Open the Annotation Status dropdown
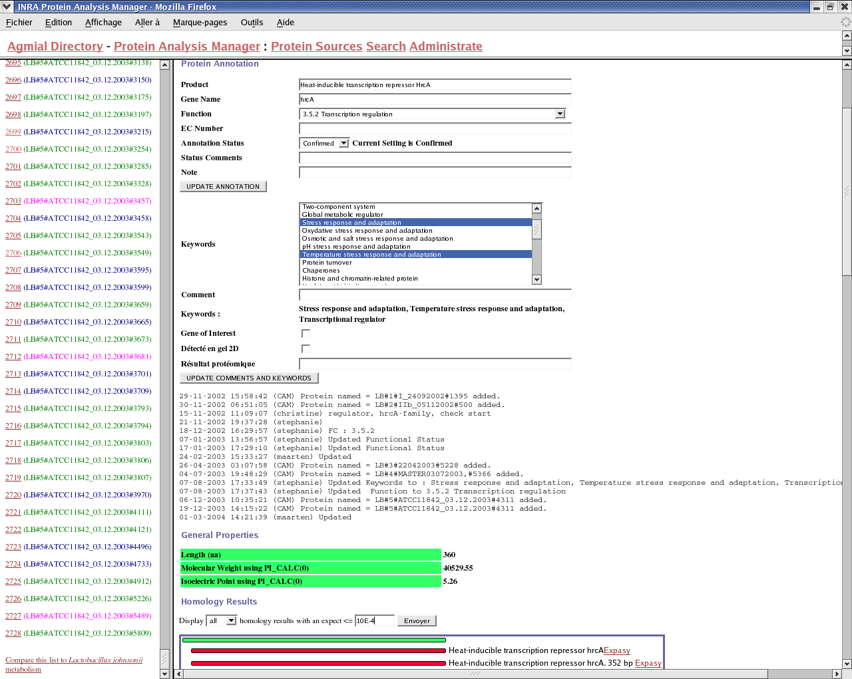 tap(343, 143)
